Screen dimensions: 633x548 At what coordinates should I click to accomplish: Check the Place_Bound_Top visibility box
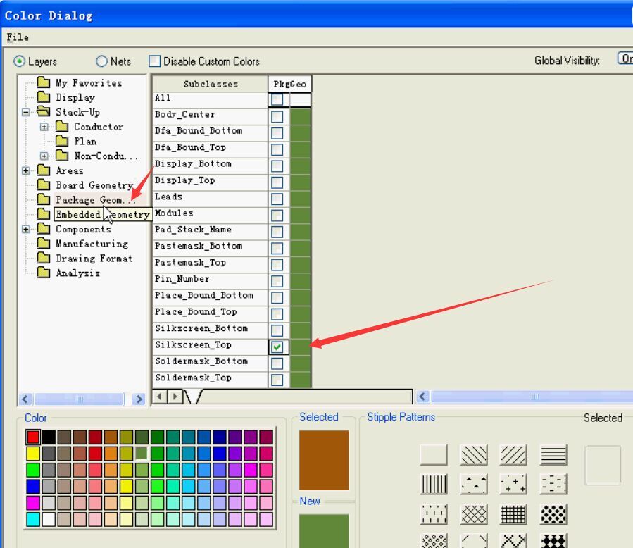(x=277, y=313)
